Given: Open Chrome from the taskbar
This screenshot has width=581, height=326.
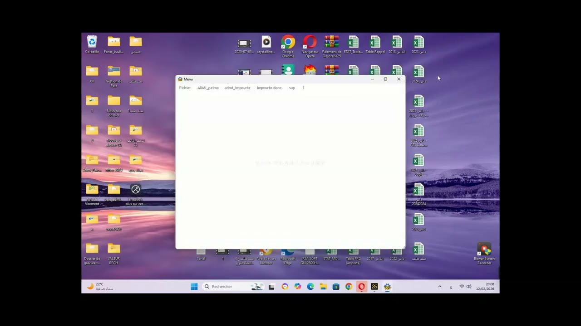Looking at the screenshot, I should pos(349,287).
